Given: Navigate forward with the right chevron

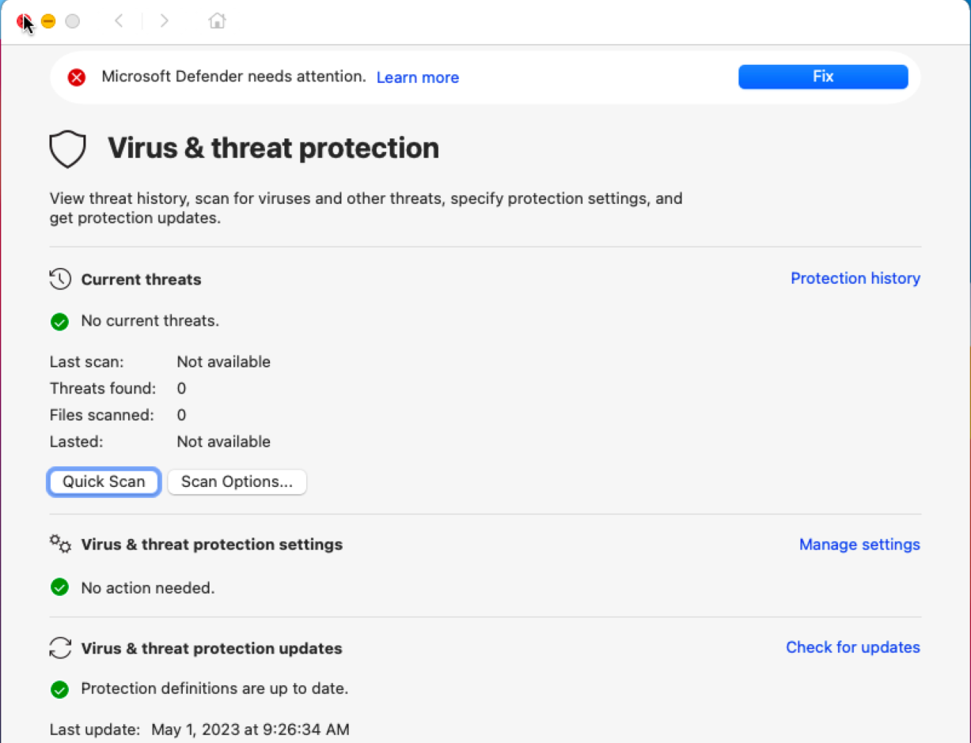Looking at the screenshot, I should (x=164, y=21).
